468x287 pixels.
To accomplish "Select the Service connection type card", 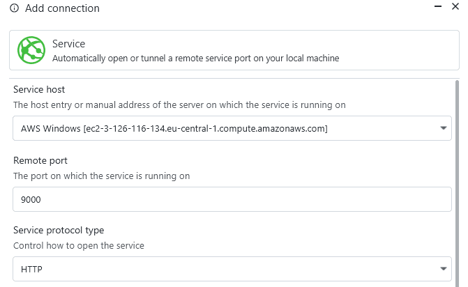I will [234, 50].
